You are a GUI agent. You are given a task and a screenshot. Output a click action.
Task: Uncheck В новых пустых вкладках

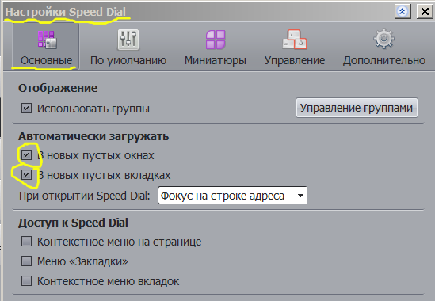pos(26,175)
